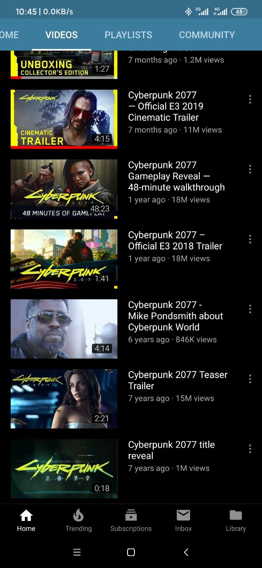The image size is (262, 568).
Task: Open three-dot menu for Teaser Trailer
Action: point(250,379)
